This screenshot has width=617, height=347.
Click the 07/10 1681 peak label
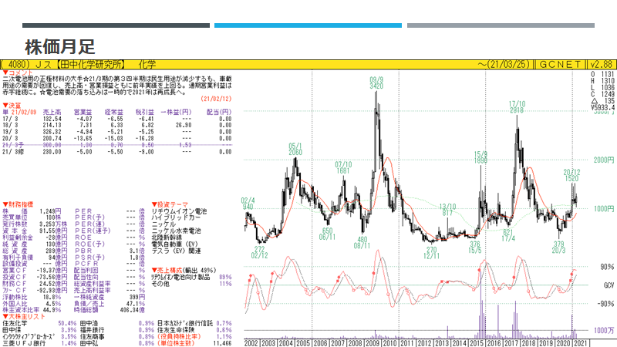click(x=343, y=167)
